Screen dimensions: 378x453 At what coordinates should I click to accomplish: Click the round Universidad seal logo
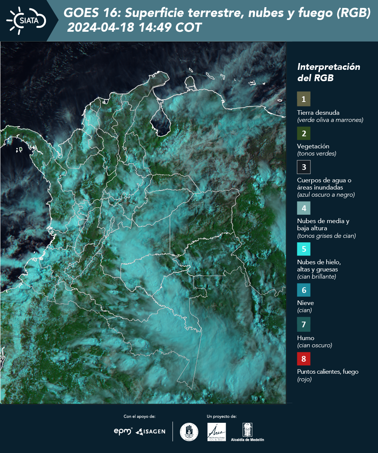click(189, 432)
